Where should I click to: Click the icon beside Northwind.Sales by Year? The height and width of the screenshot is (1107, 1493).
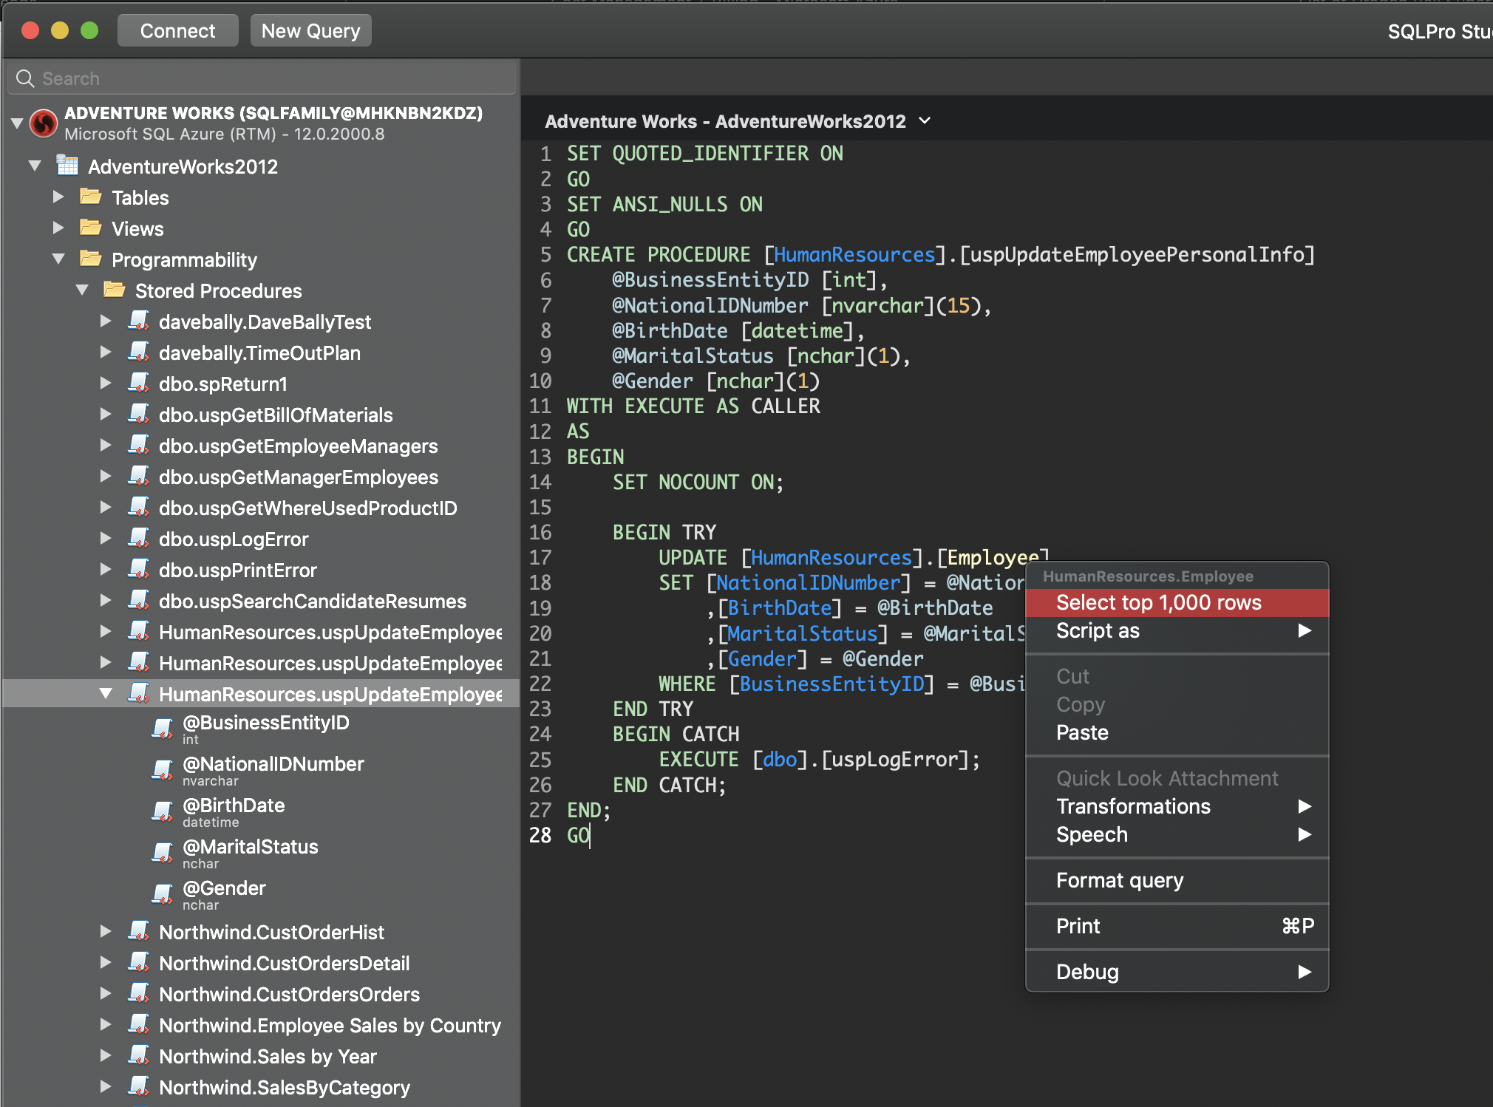(139, 1055)
